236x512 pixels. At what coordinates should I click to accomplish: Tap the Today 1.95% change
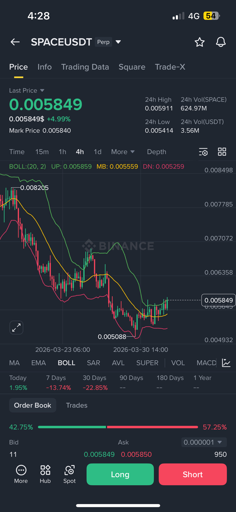18,388
